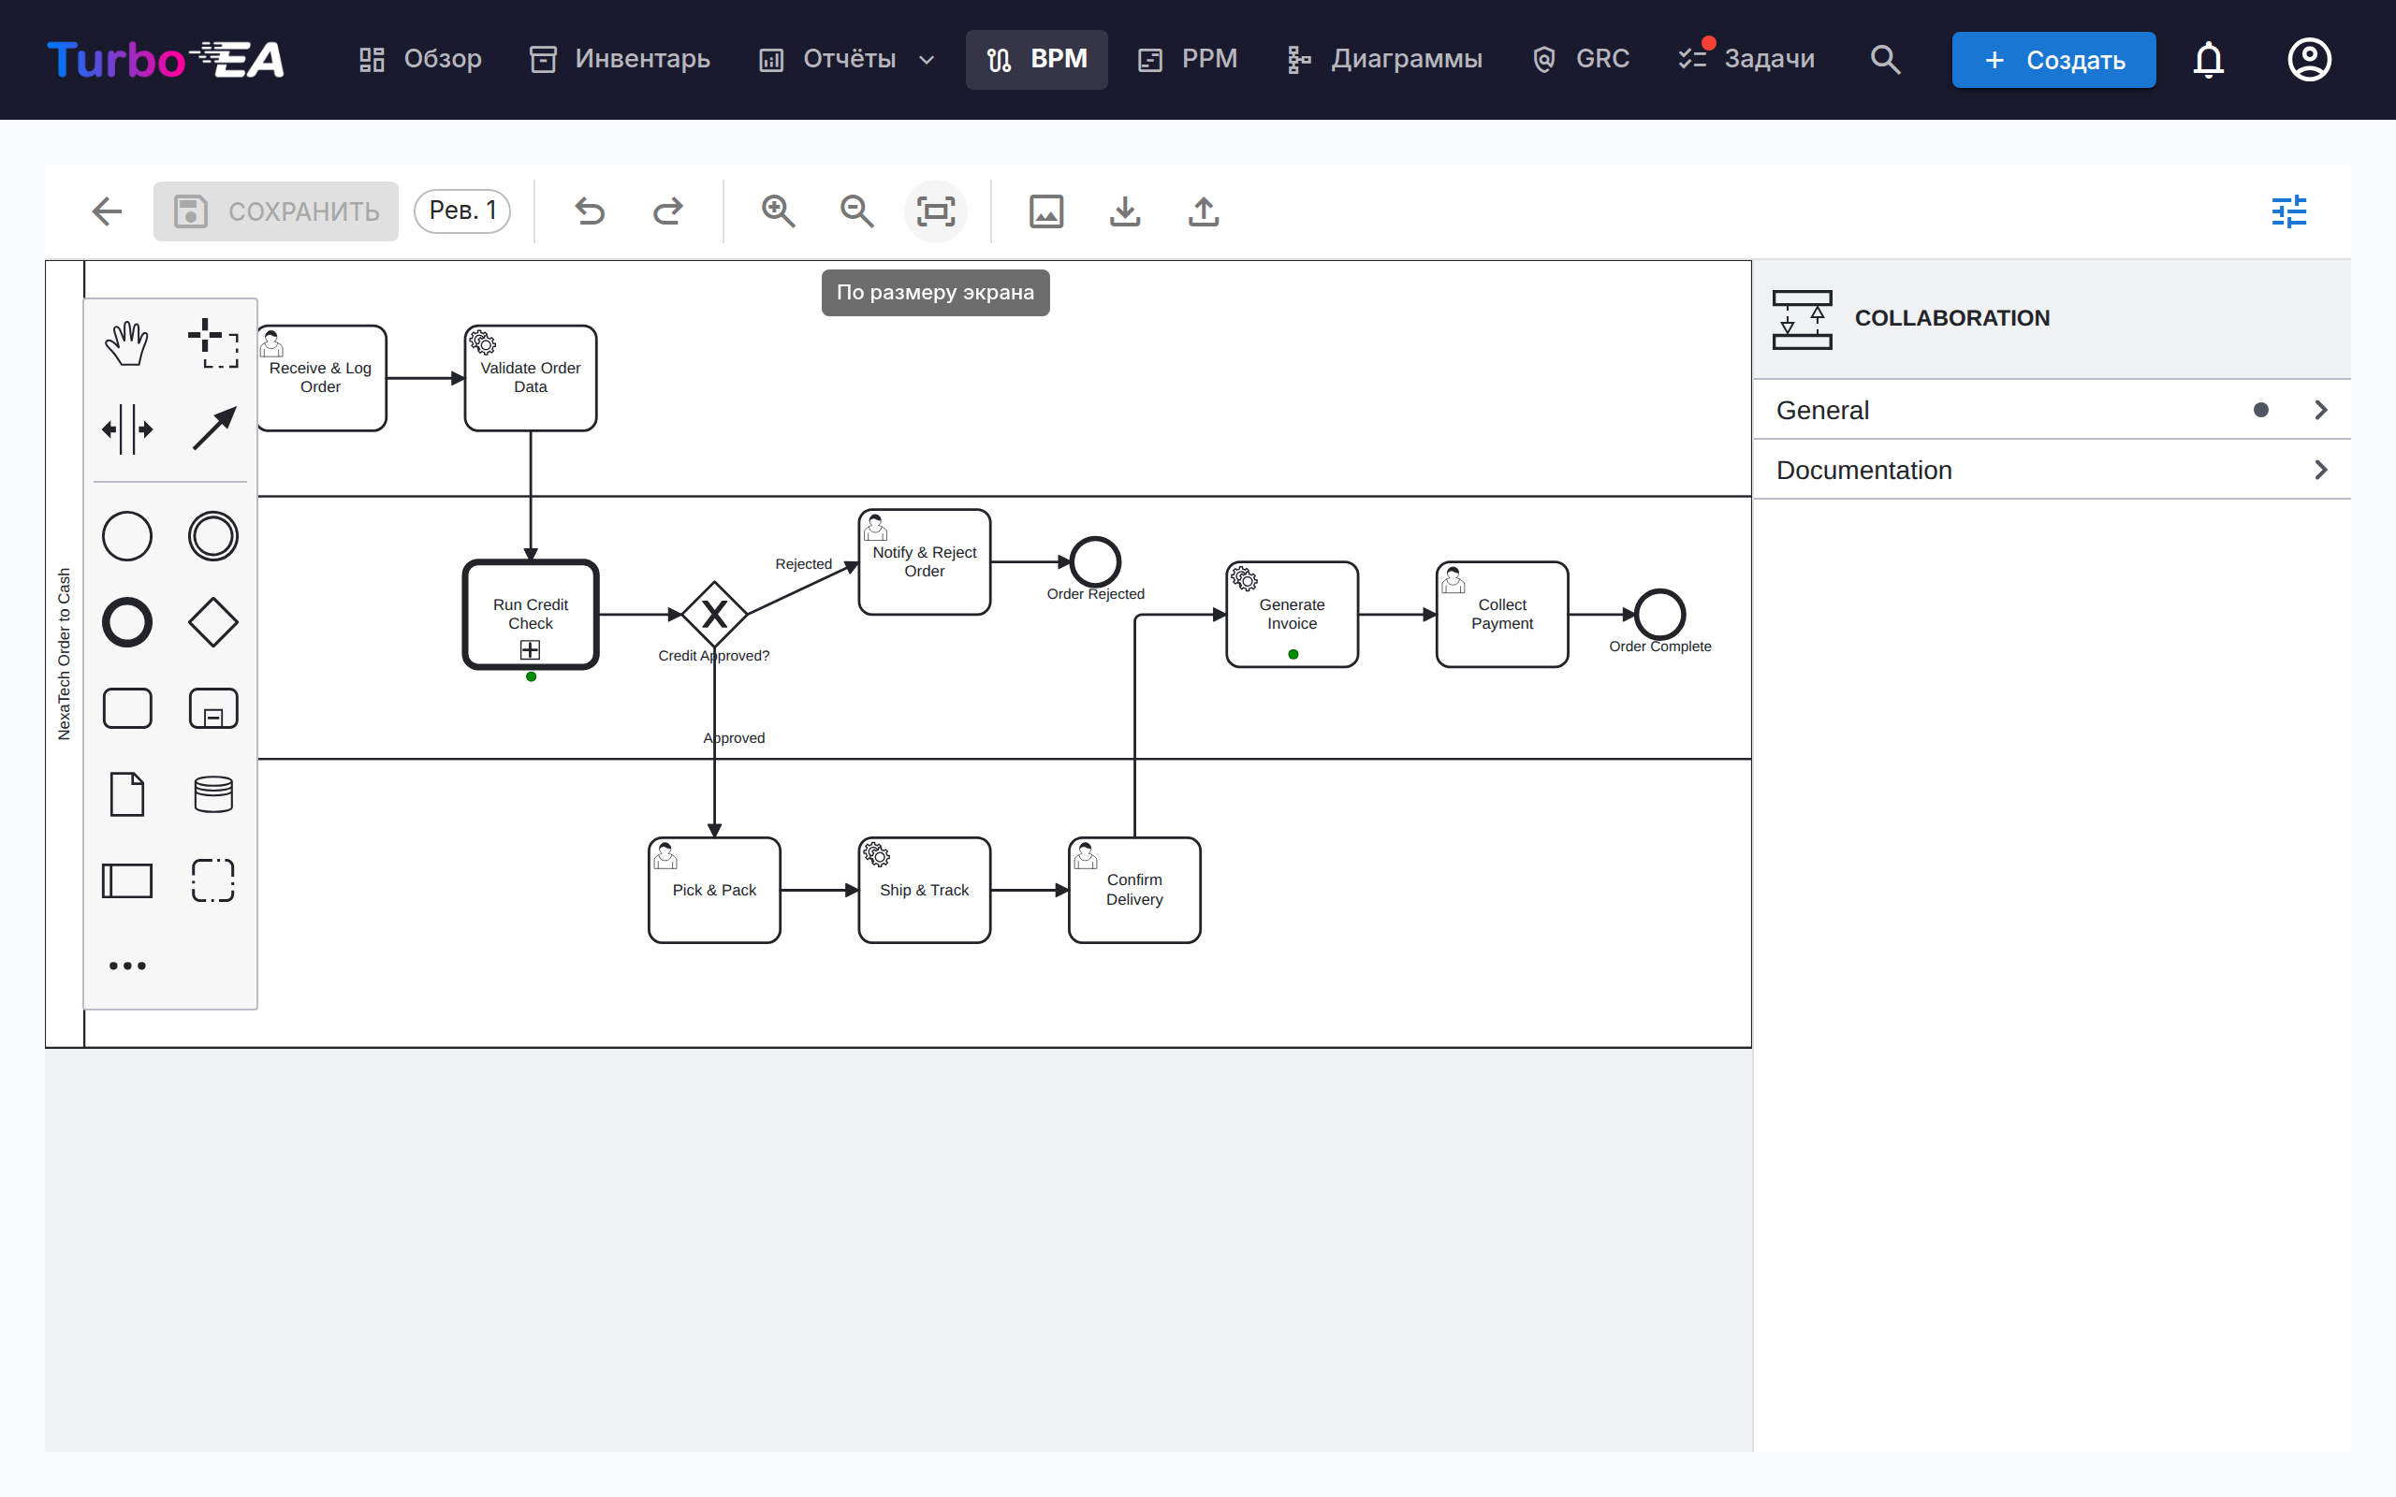The width and height of the screenshot is (2396, 1497).
Task: Activate the hand tool in palette
Action: pyautogui.click(x=126, y=343)
